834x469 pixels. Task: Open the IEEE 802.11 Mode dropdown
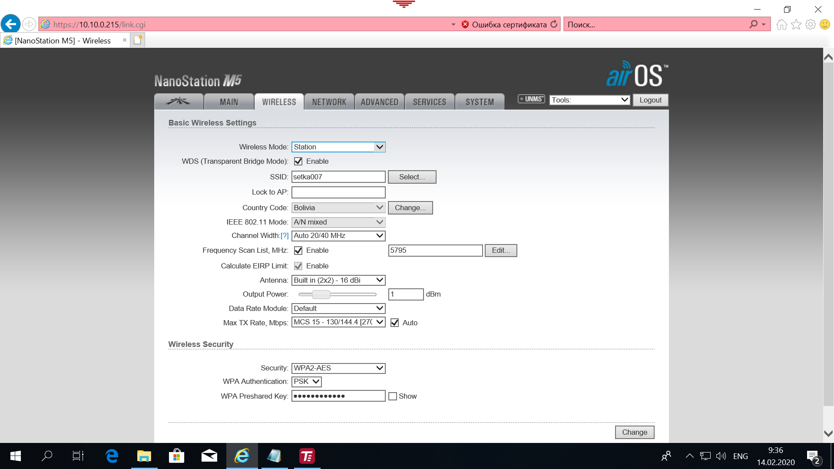click(338, 222)
